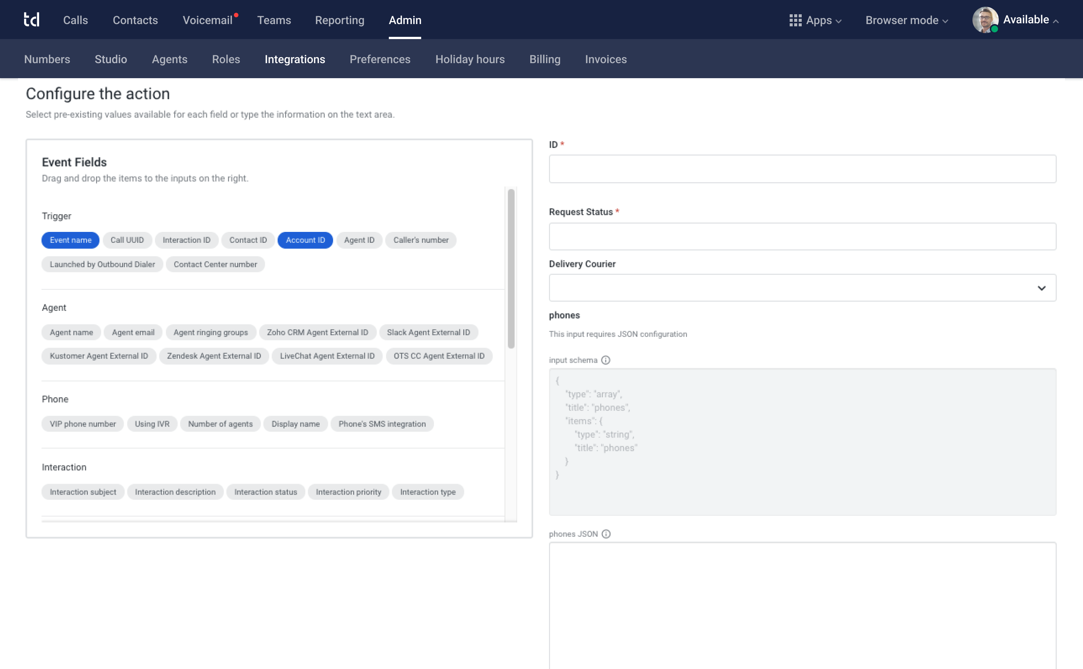Open the Browser mode dropdown
The height and width of the screenshot is (669, 1083).
point(906,20)
